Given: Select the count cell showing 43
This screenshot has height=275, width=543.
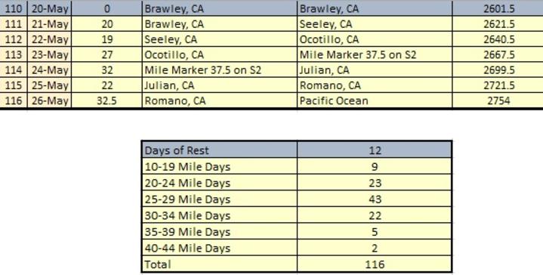Looking at the screenshot, I should pyautogui.click(x=375, y=199).
